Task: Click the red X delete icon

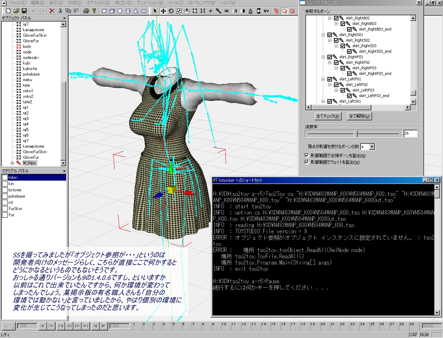Action: [52, 11]
